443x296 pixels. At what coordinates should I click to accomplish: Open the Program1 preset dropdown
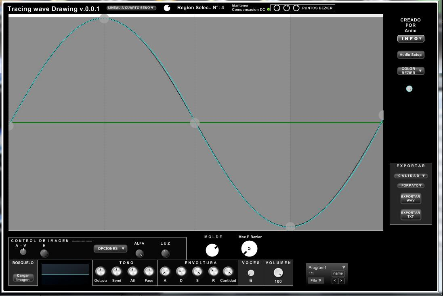tap(327, 267)
